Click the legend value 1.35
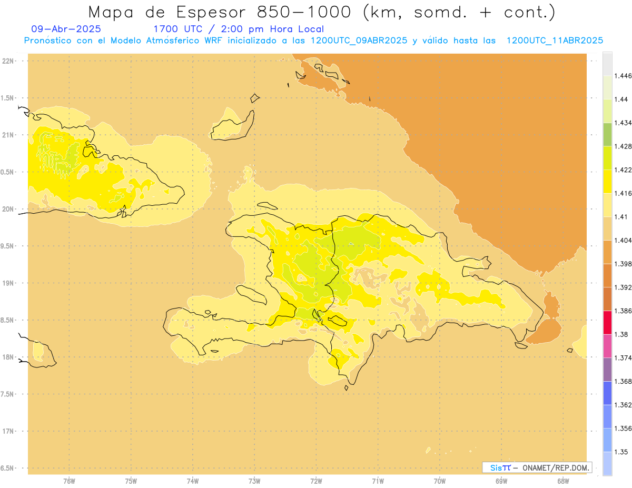 (621, 452)
